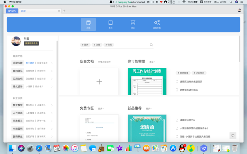The image size is (247, 154).
Task: Expand the 版式设计 category chevron
Action: coord(52,87)
